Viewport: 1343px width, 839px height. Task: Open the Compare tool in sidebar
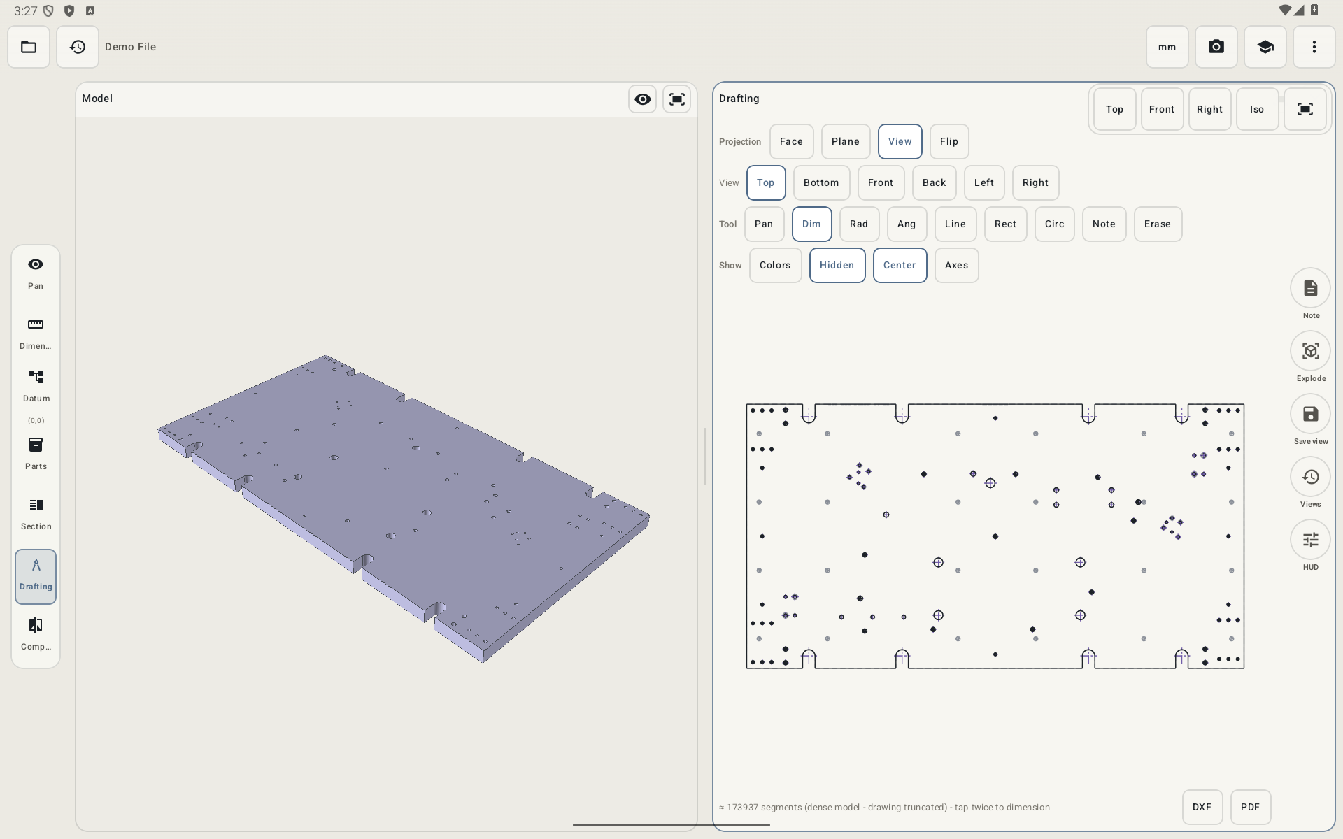point(36,634)
